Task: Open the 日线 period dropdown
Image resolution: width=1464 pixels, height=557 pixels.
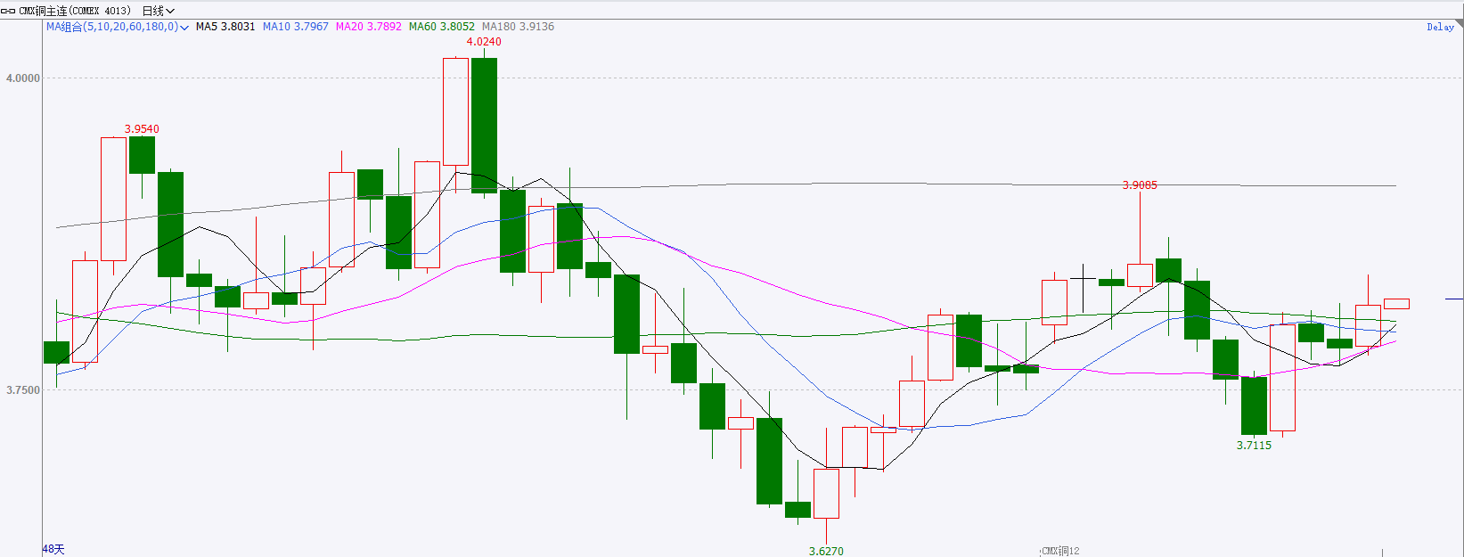Action: pyautogui.click(x=158, y=11)
